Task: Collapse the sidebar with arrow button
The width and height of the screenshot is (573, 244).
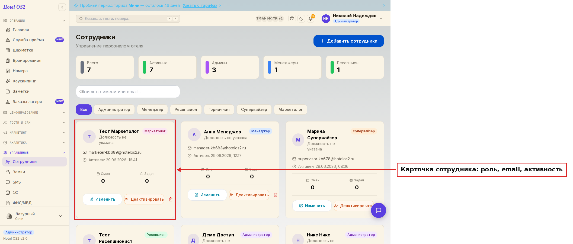Action: 62,7
